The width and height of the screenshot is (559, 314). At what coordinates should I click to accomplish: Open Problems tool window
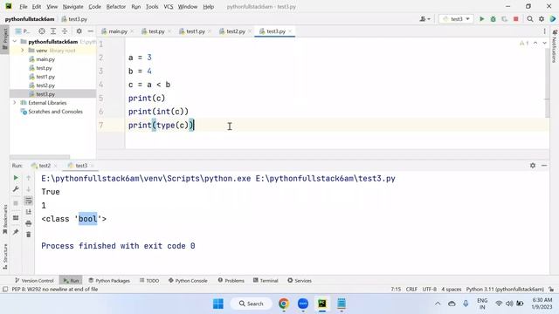pos(231,281)
